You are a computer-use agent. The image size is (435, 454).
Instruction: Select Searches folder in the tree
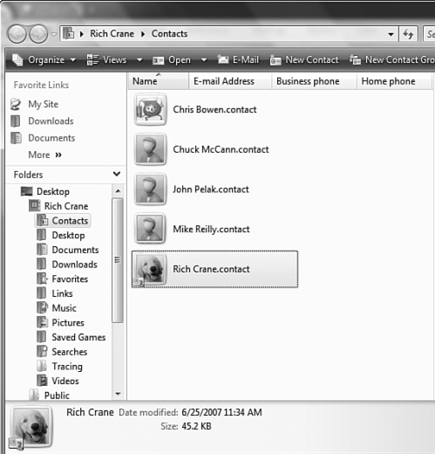[x=70, y=352]
